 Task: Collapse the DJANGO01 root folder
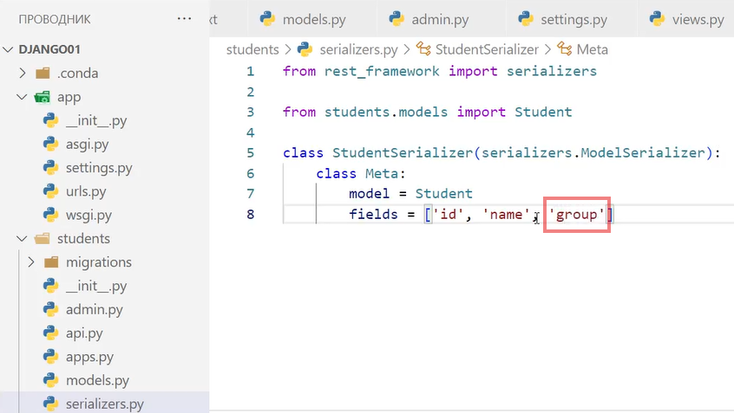tap(9, 50)
